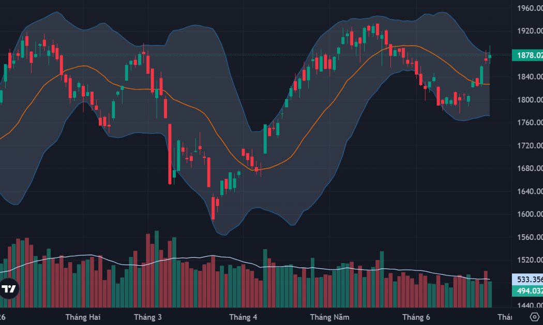Select the Tháng 4 time axis label
The height and width of the screenshot is (325, 543).
click(x=243, y=317)
